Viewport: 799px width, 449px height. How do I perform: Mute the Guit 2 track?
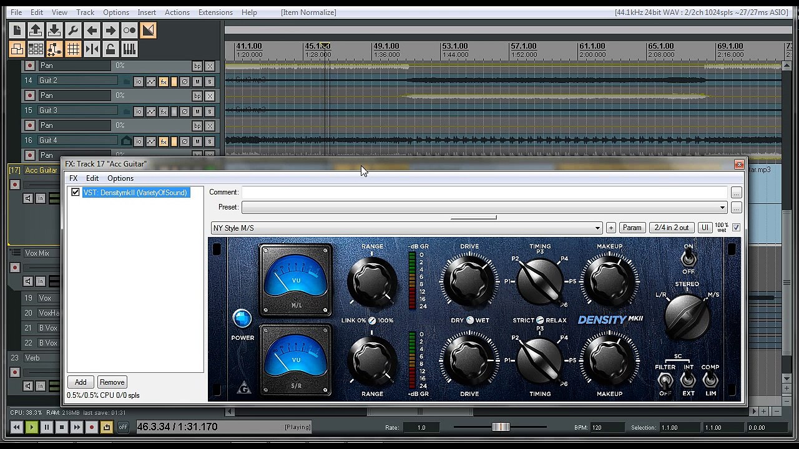pyautogui.click(x=197, y=82)
